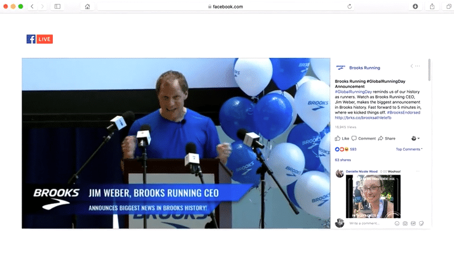View the 593 reactions list
Screen dimensions: 454x255
click(x=346, y=149)
